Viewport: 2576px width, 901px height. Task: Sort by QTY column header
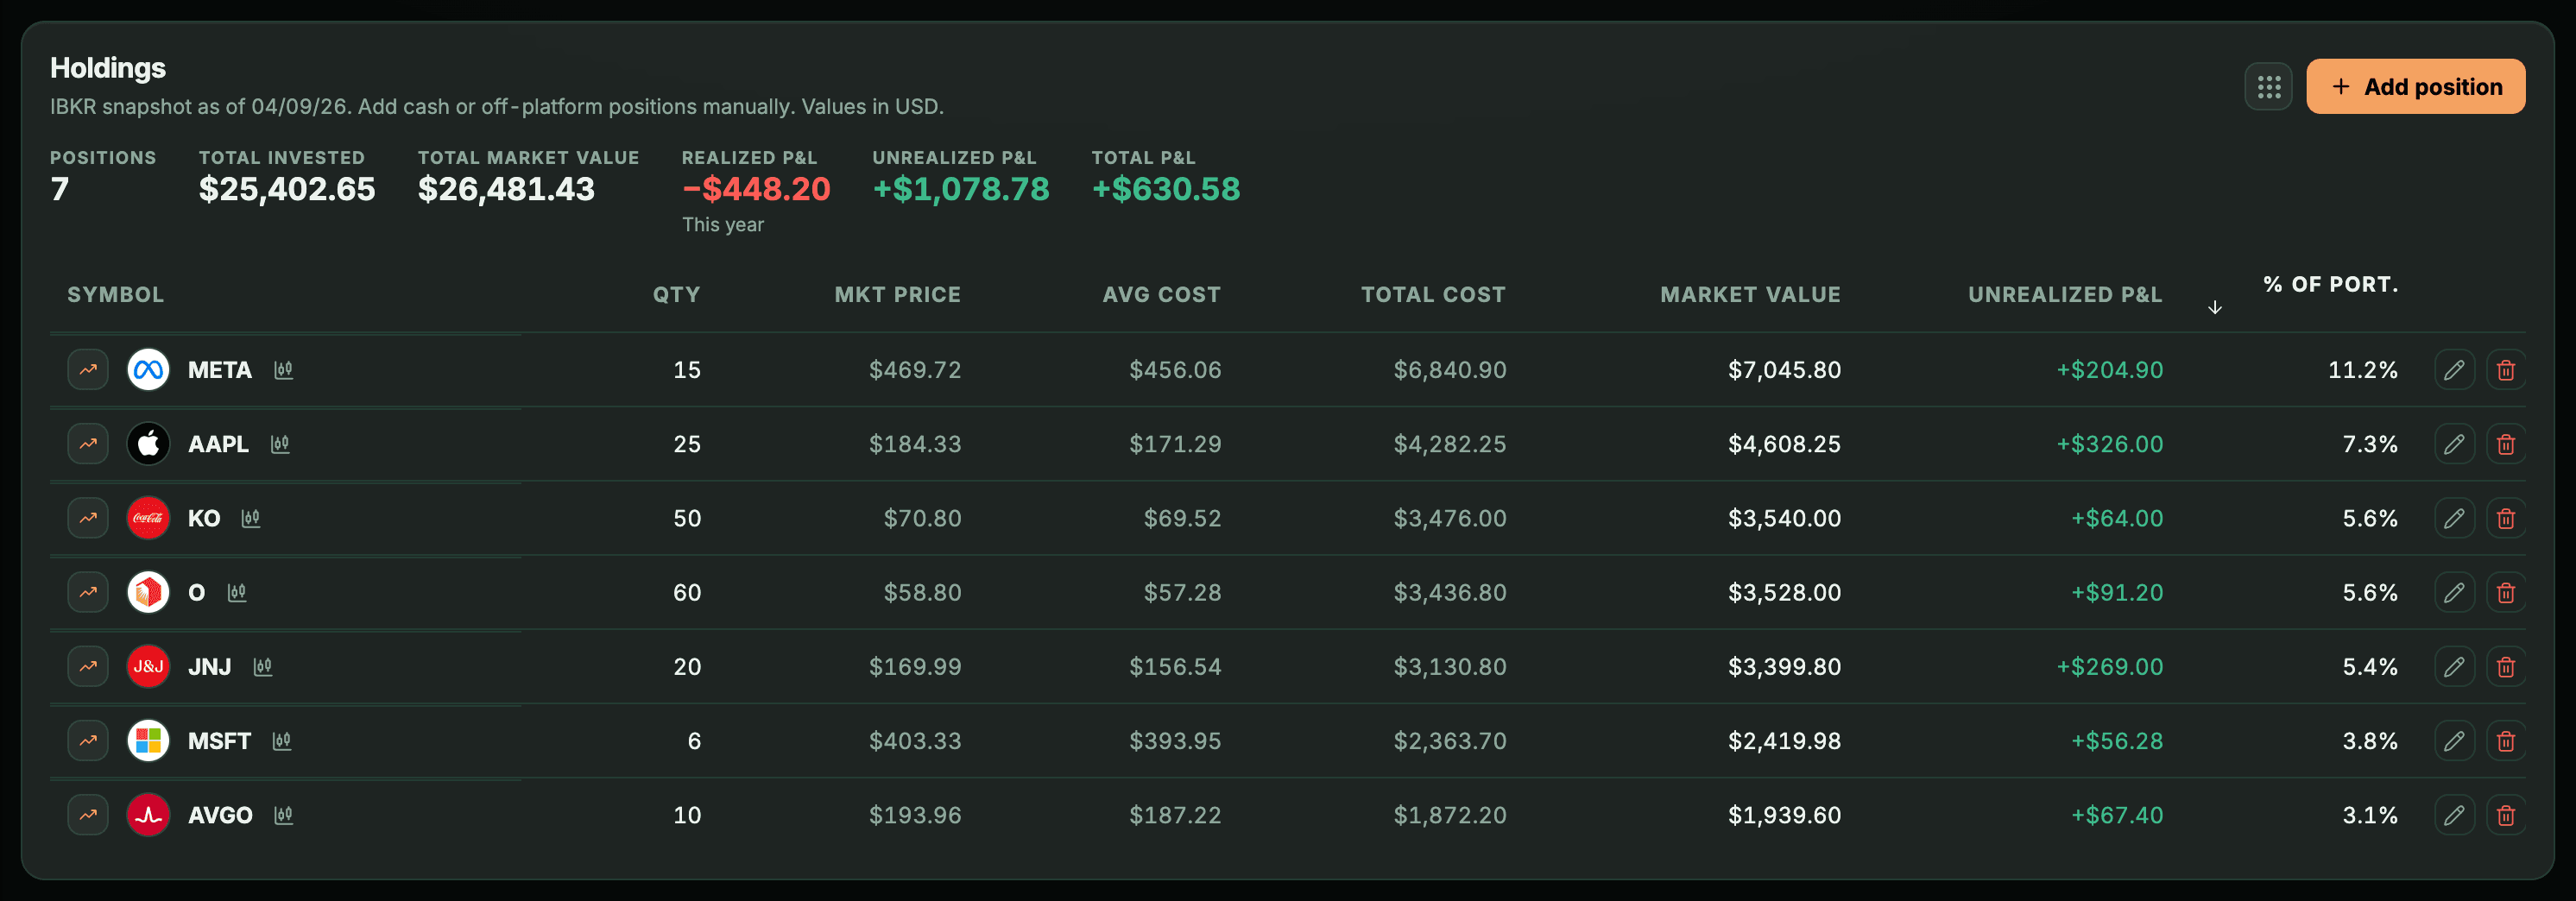pos(676,295)
